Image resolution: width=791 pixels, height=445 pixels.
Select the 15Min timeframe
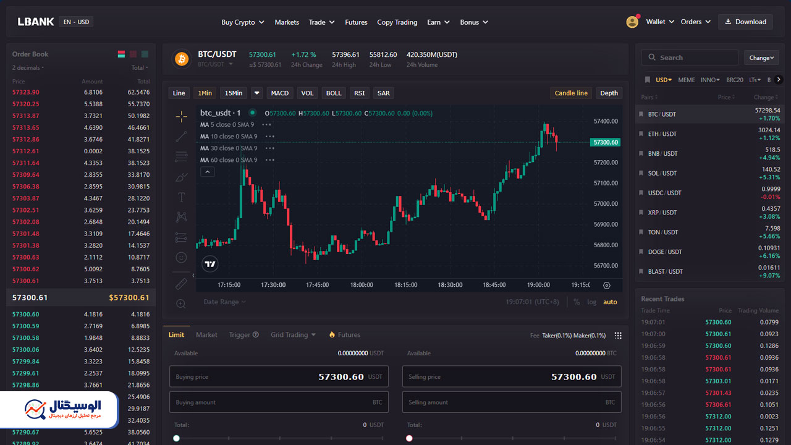pyautogui.click(x=234, y=93)
